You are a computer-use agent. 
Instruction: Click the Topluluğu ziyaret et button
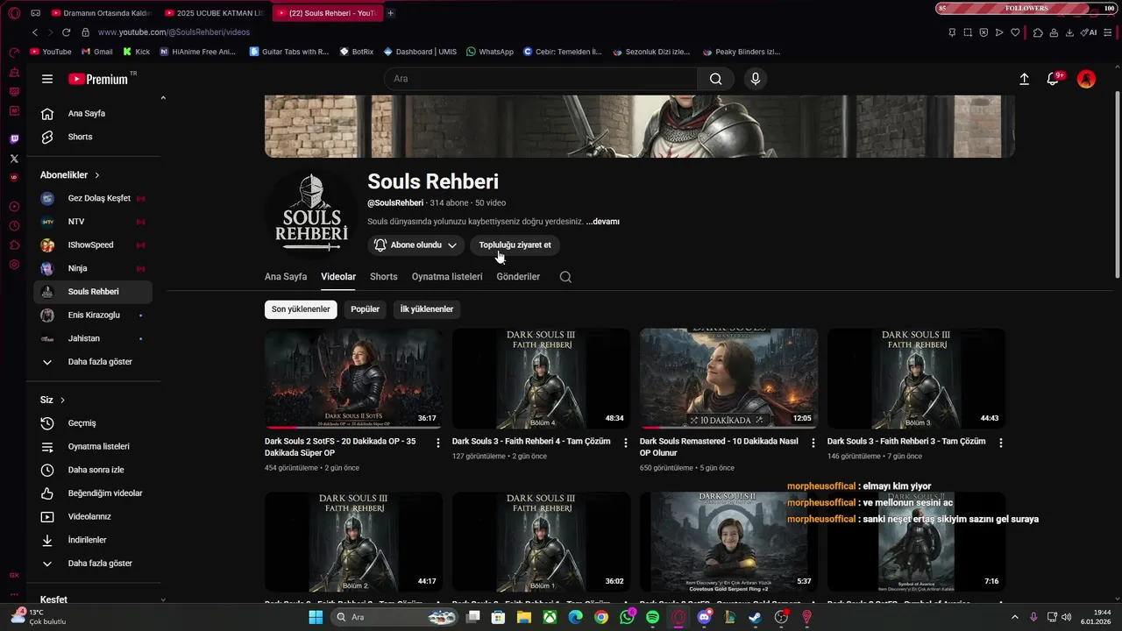coord(515,245)
